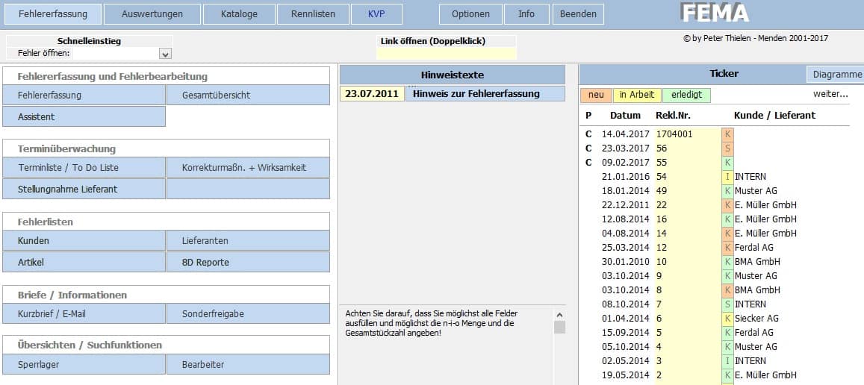
Task: Click the Beenden button
Action: point(578,14)
